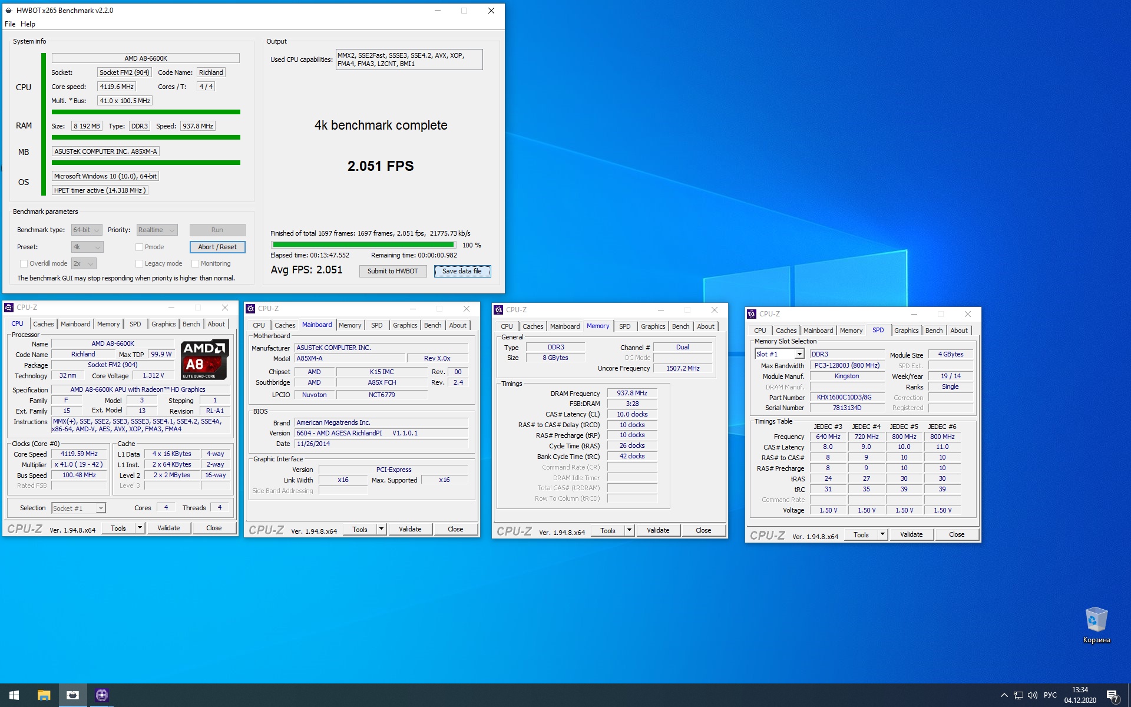Click the CPU-Z Memory window title icon

[x=498, y=310]
